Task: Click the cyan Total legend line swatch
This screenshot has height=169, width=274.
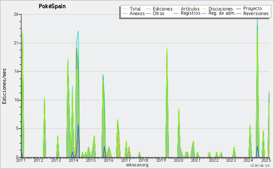Action: pyautogui.click(x=125, y=9)
